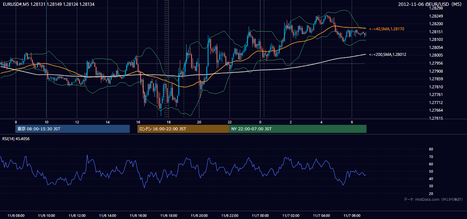Click price axis value 1.28103
Screen dimensions: 467x219
(x=436, y=39)
